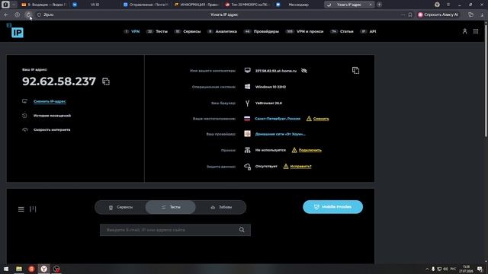
Task: Open Yandex Browser from taskbar
Action: [x=44, y=269]
